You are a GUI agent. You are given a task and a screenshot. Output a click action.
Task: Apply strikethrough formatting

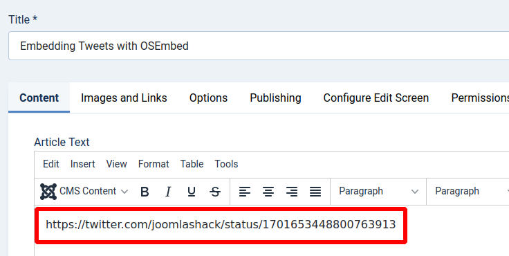215,192
